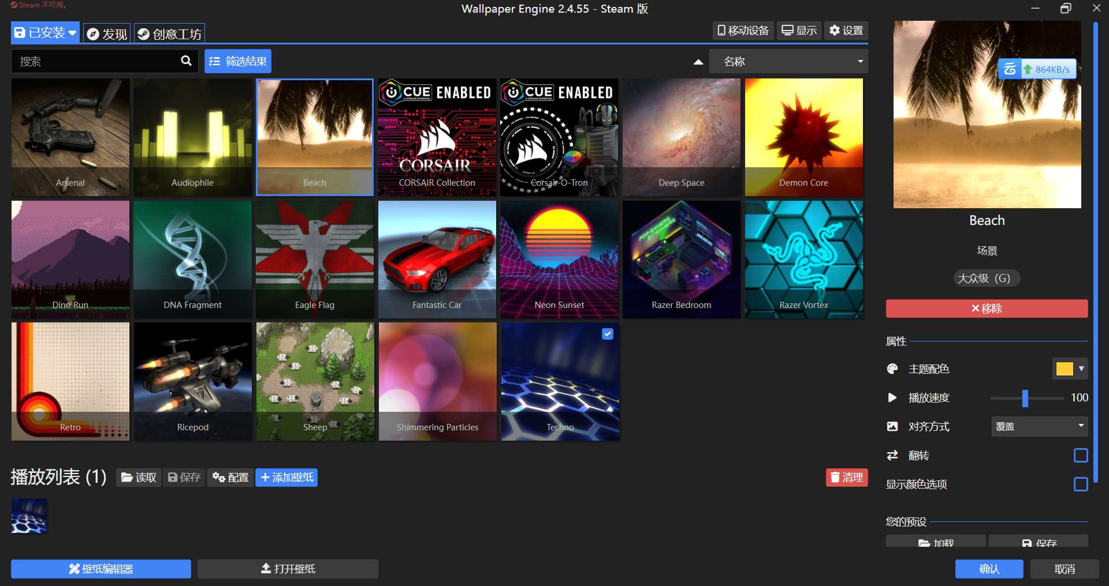
Task: Open the wallpaper editor (壁纸编辑器)
Action: pyautogui.click(x=101, y=569)
